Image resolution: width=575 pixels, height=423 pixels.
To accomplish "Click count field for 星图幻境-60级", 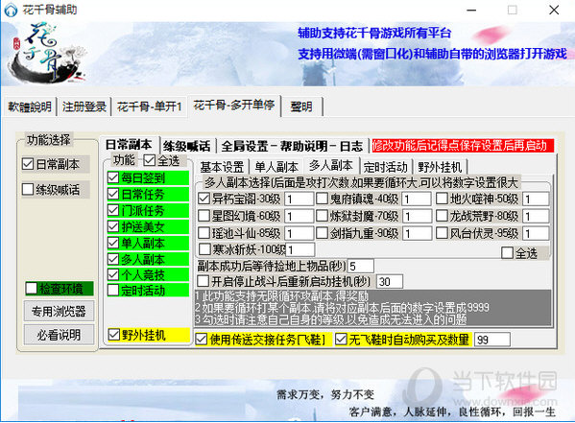I will coord(299,216).
